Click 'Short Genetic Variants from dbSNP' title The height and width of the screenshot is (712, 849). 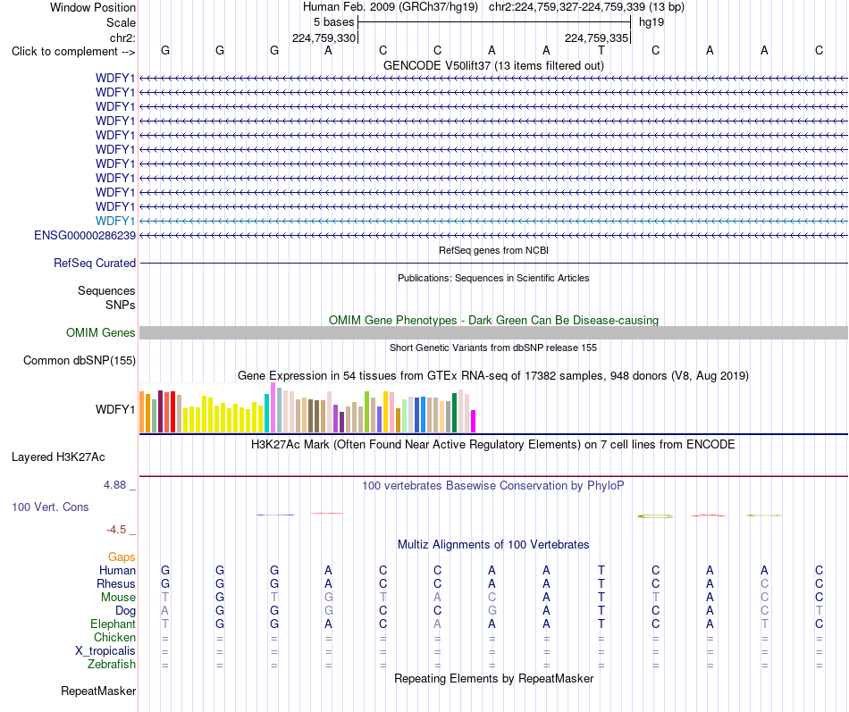click(x=493, y=348)
